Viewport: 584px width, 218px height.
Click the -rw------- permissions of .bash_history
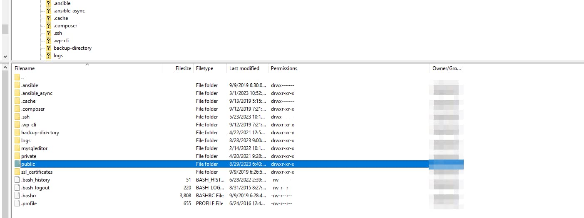point(282,180)
